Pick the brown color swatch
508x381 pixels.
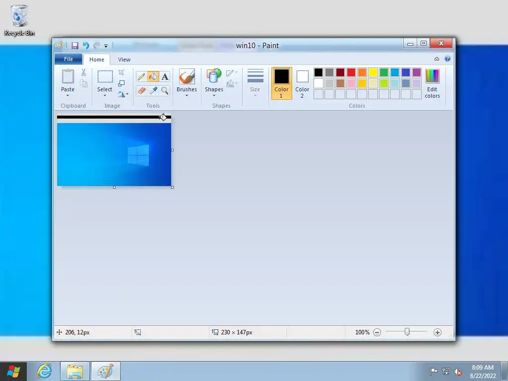pyautogui.click(x=340, y=83)
